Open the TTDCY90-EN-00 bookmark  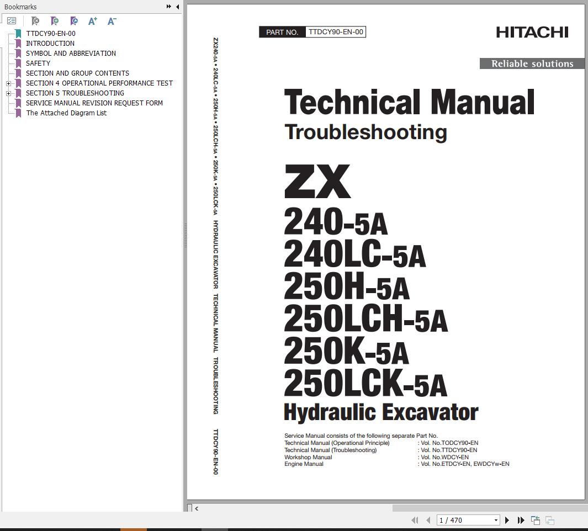[51, 33]
